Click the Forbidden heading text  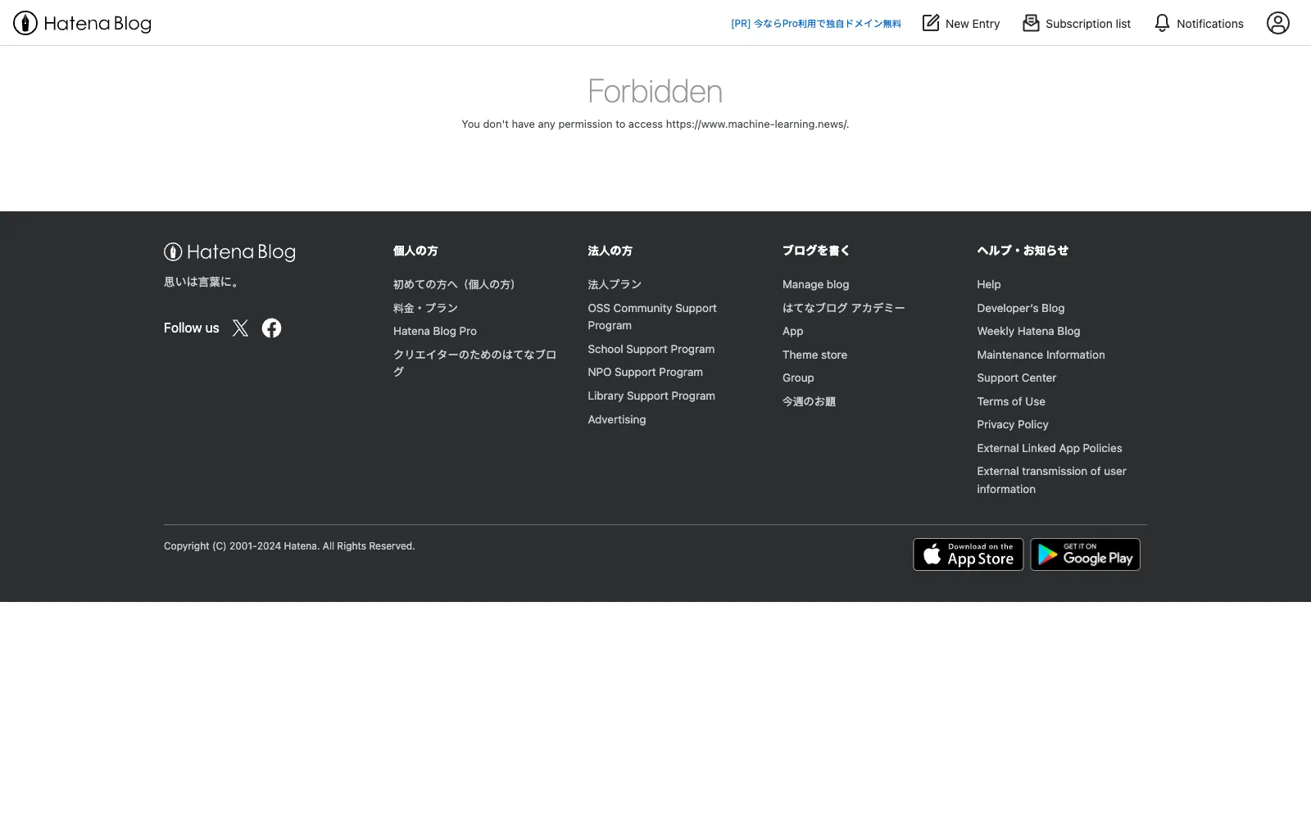655,92
